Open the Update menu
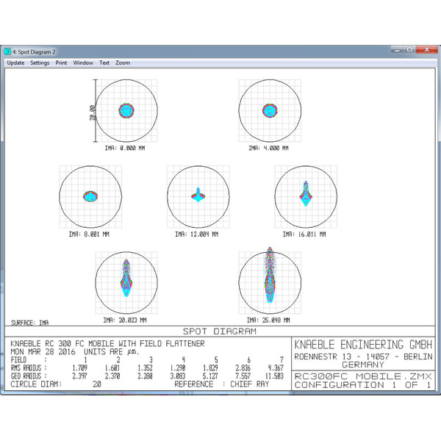This screenshot has height=441, width=441. pos(15,62)
